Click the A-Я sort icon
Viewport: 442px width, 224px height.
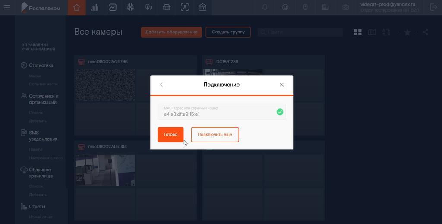(386, 32)
